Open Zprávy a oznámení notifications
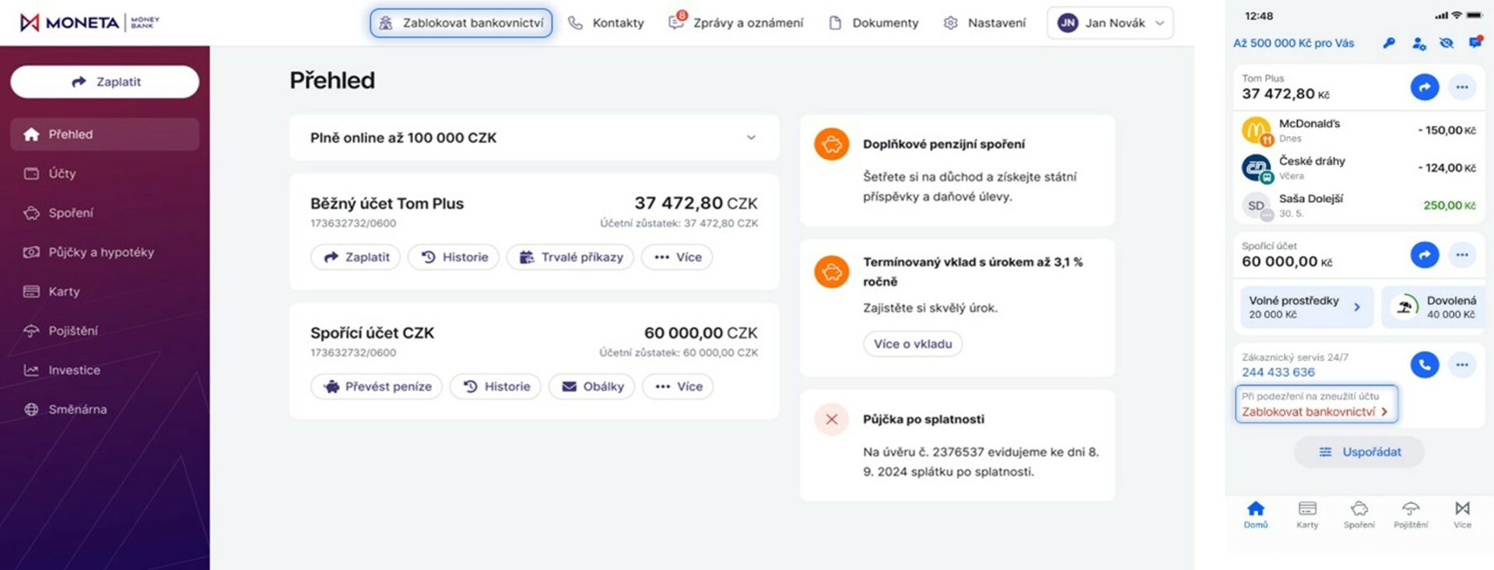This screenshot has width=1494, height=570. click(736, 23)
